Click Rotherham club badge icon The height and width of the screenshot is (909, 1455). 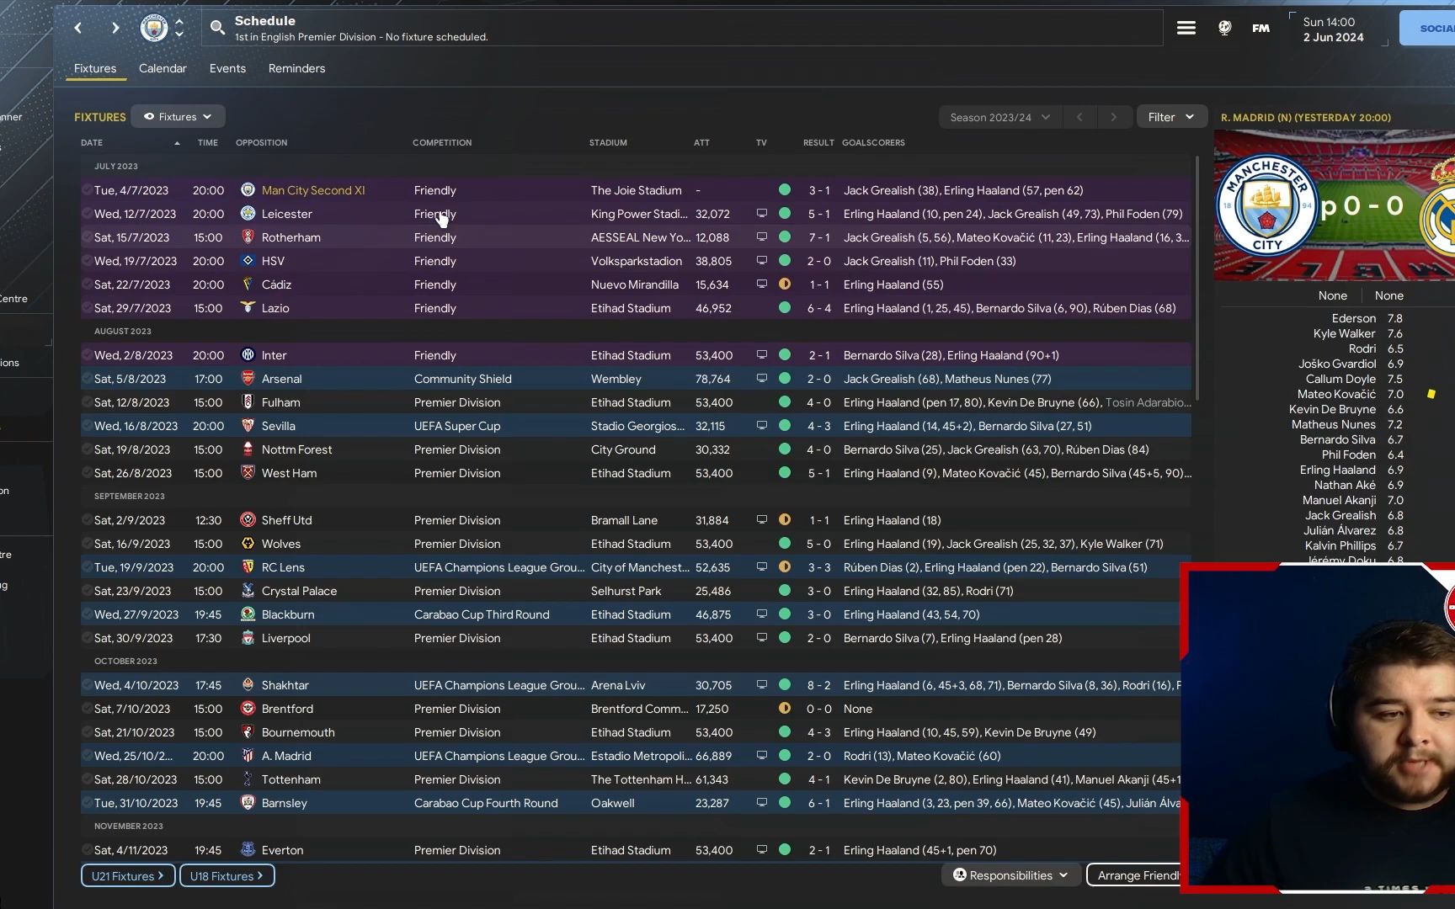248,237
